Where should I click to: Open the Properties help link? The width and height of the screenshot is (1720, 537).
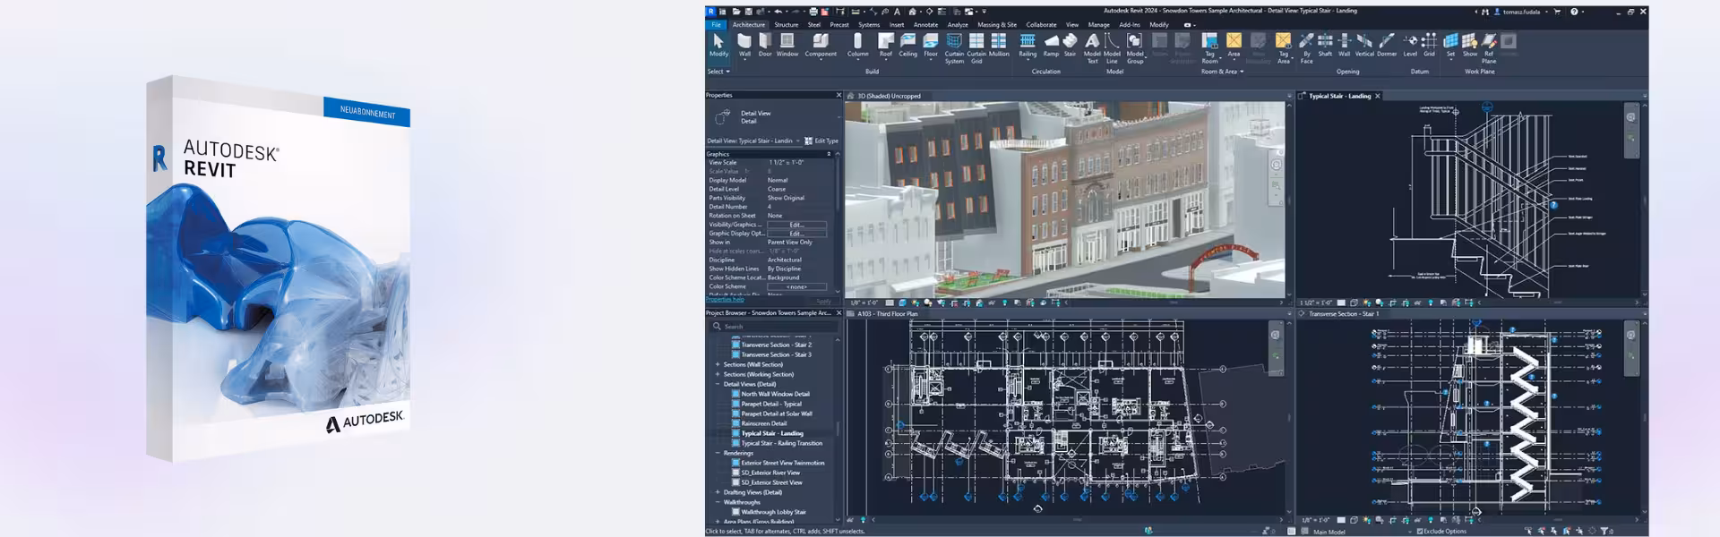coord(725,300)
